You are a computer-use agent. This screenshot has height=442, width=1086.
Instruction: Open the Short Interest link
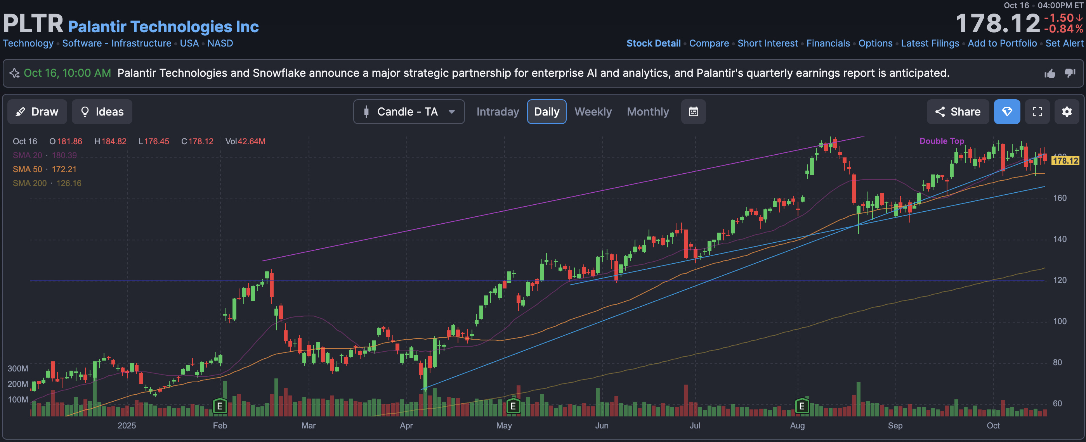coord(767,43)
